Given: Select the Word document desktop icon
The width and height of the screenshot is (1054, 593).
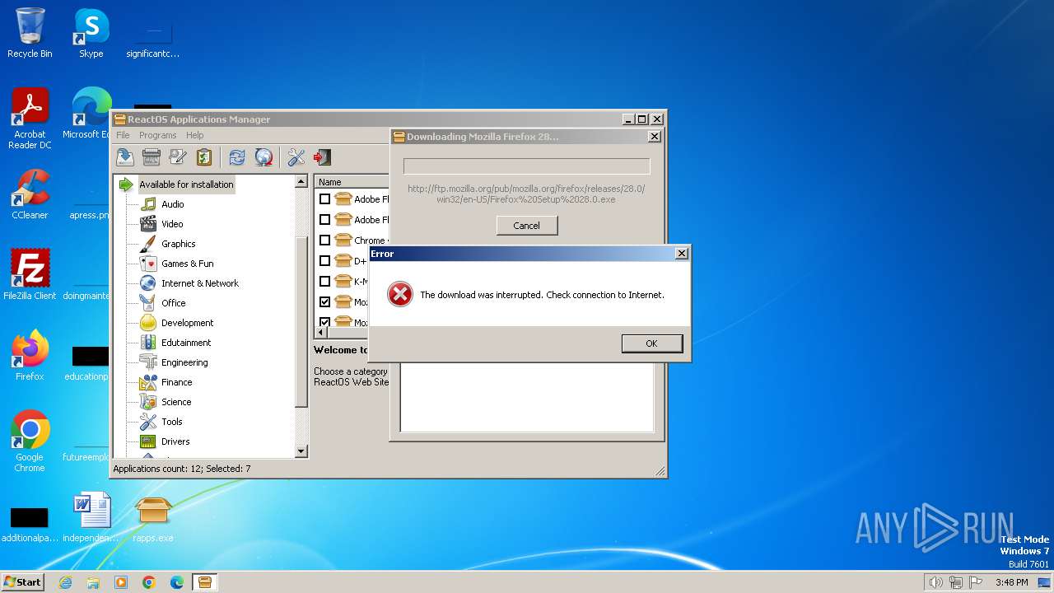Looking at the screenshot, I should [91, 519].
